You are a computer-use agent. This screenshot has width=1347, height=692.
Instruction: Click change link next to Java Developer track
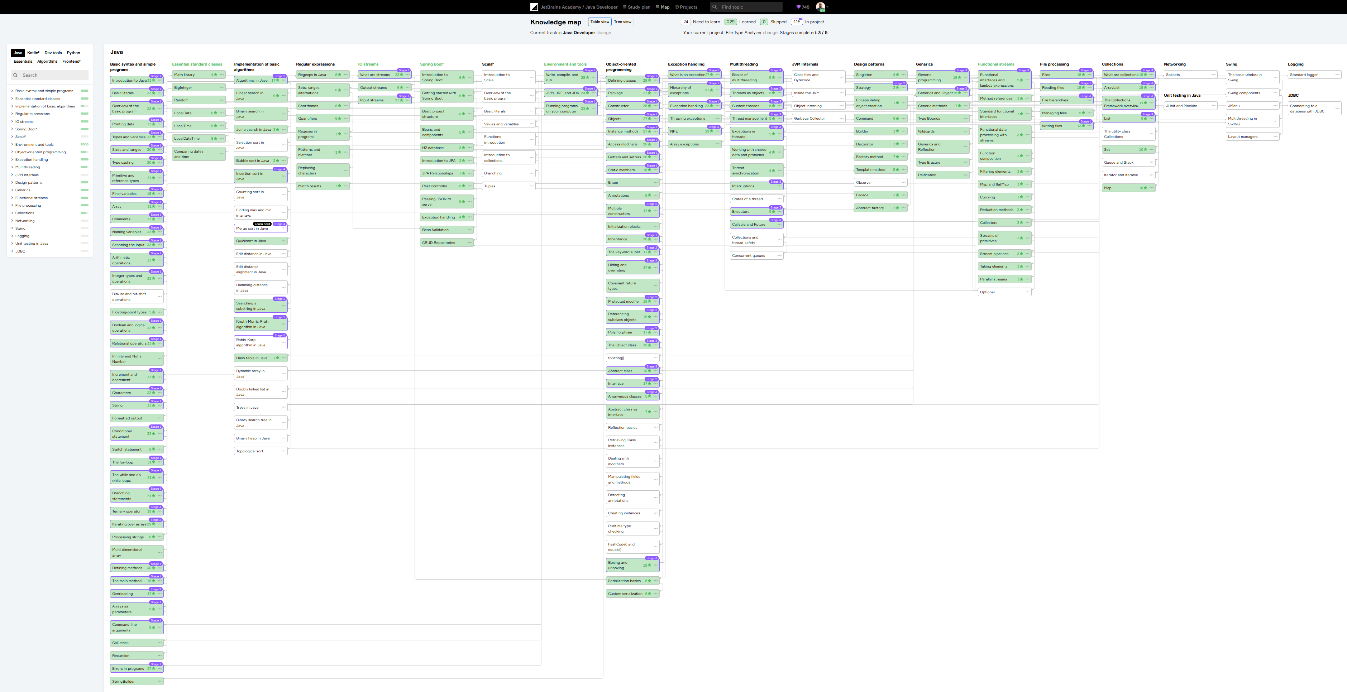click(603, 32)
